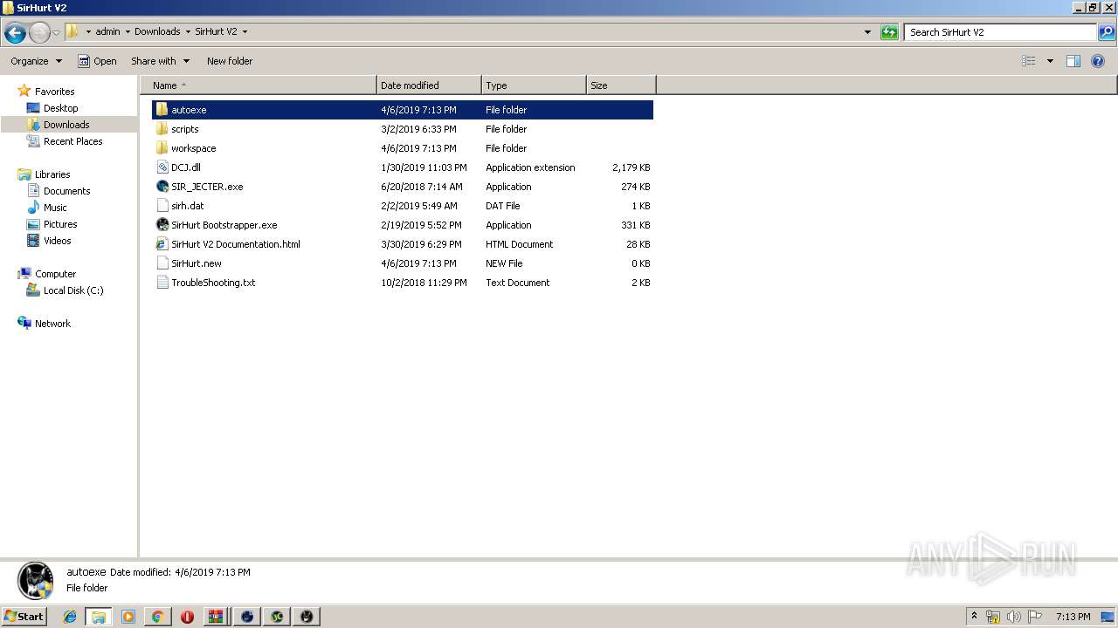The height and width of the screenshot is (628, 1118).
Task: Click the Change your view icon
Action: [1029, 61]
